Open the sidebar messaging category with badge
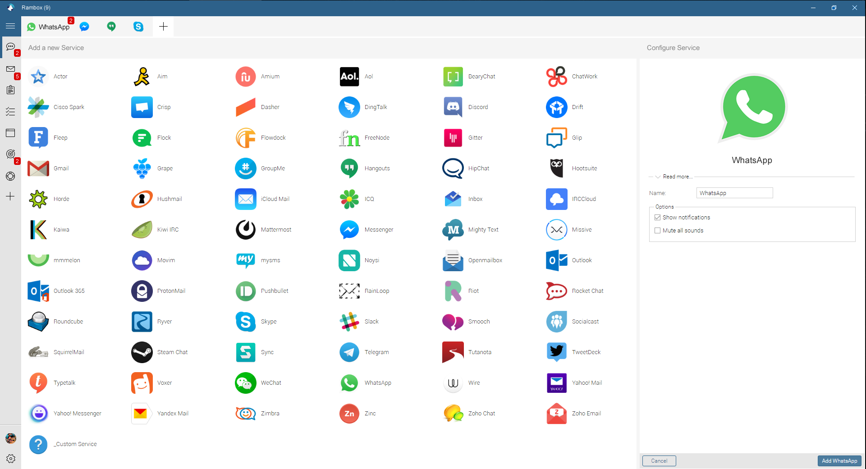 point(11,47)
